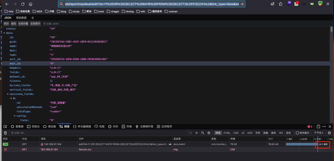Open the 样式编辑器 tab

point(82,126)
